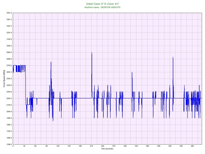The height and width of the screenshot is (154, 205).
Task: Click the chart title Intel Core i7 E-Core #7
Action: coord(102,4)
